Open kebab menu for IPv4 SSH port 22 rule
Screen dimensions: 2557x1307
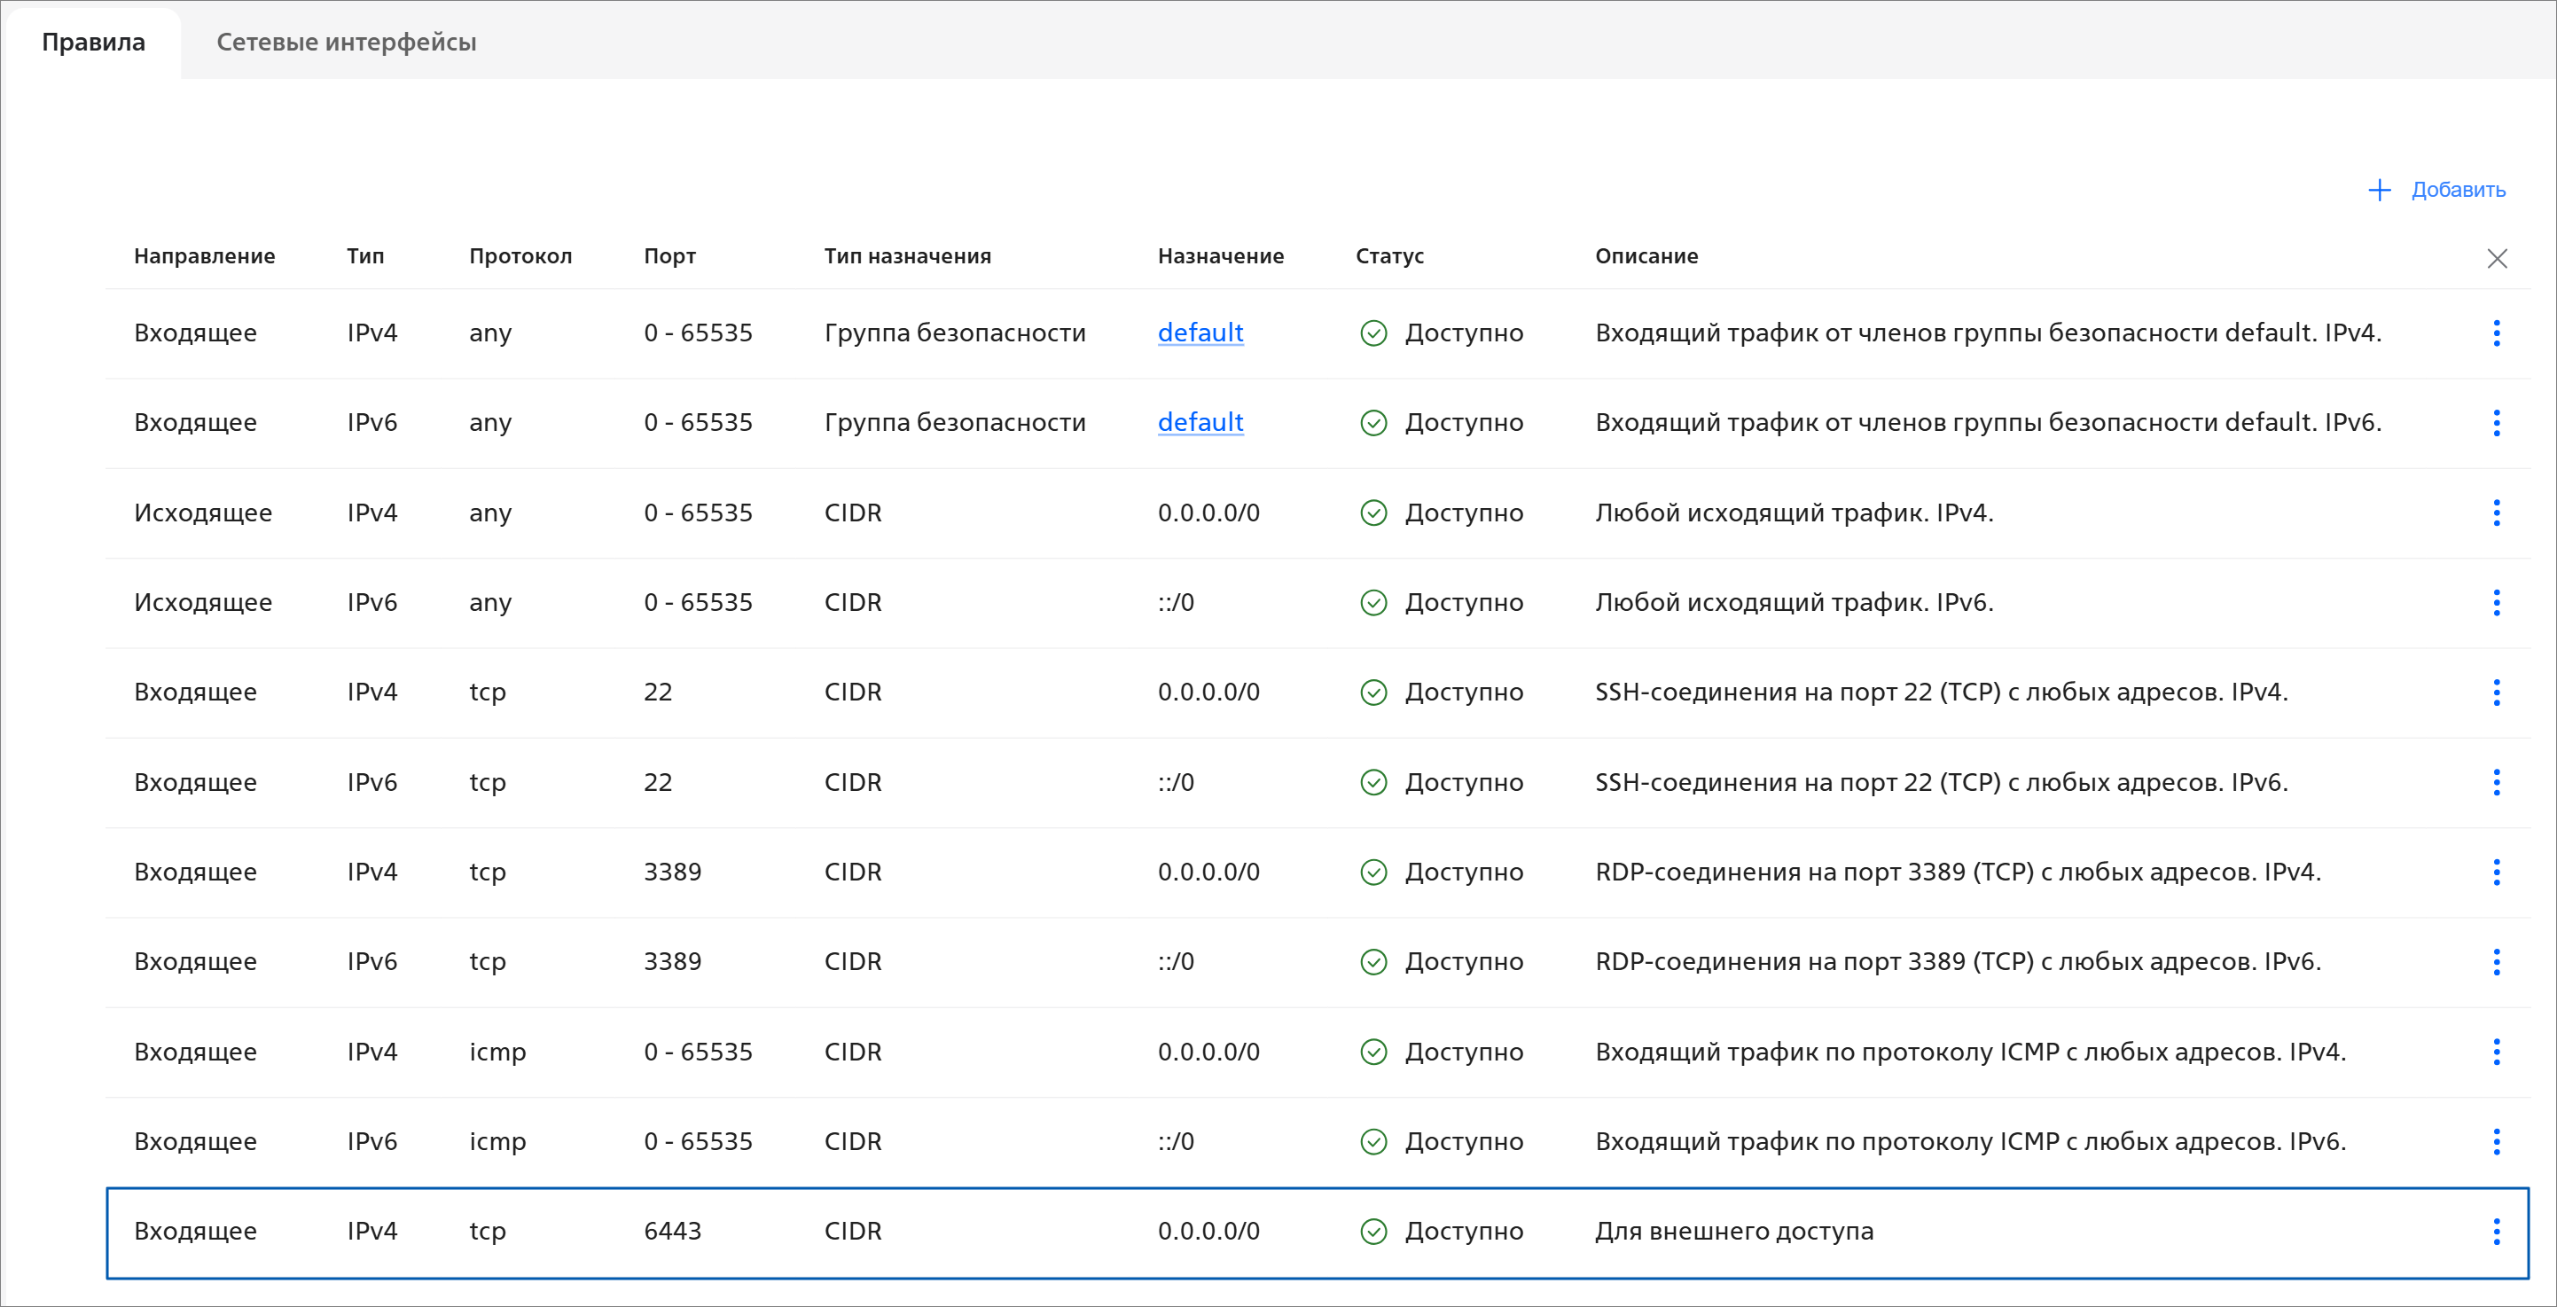(2496, 693)
